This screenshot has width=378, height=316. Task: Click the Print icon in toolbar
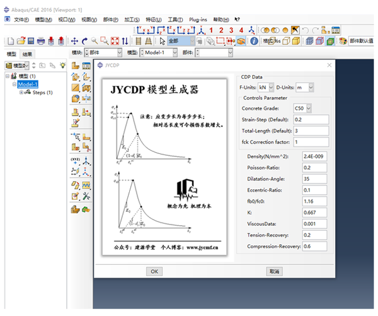coord(40,41)
